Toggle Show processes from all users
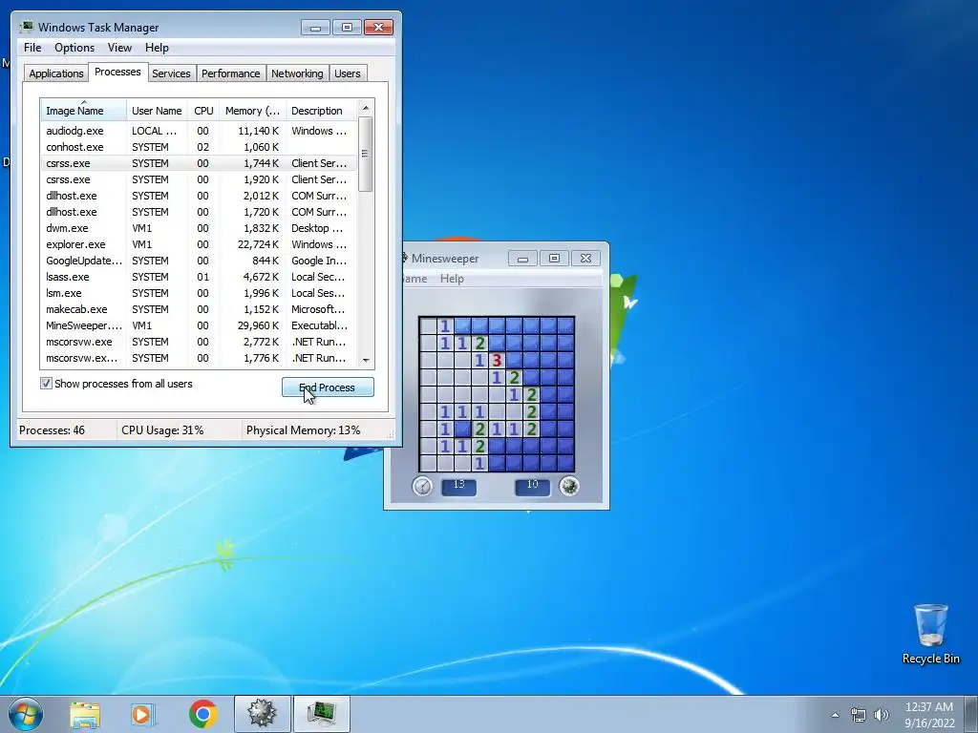Screen dimensions: 978x733 (46, 384)
